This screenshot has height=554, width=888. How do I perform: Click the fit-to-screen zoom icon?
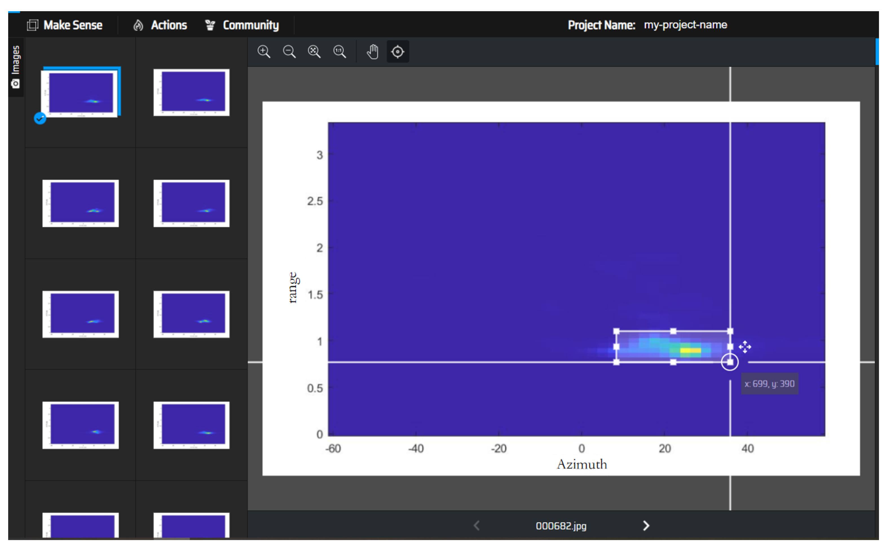click(314, 52)
